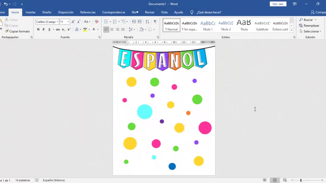This screenshot has height=183, width=326.
Task: Open the font size dropdown
Action: click(x=68, y=22)
